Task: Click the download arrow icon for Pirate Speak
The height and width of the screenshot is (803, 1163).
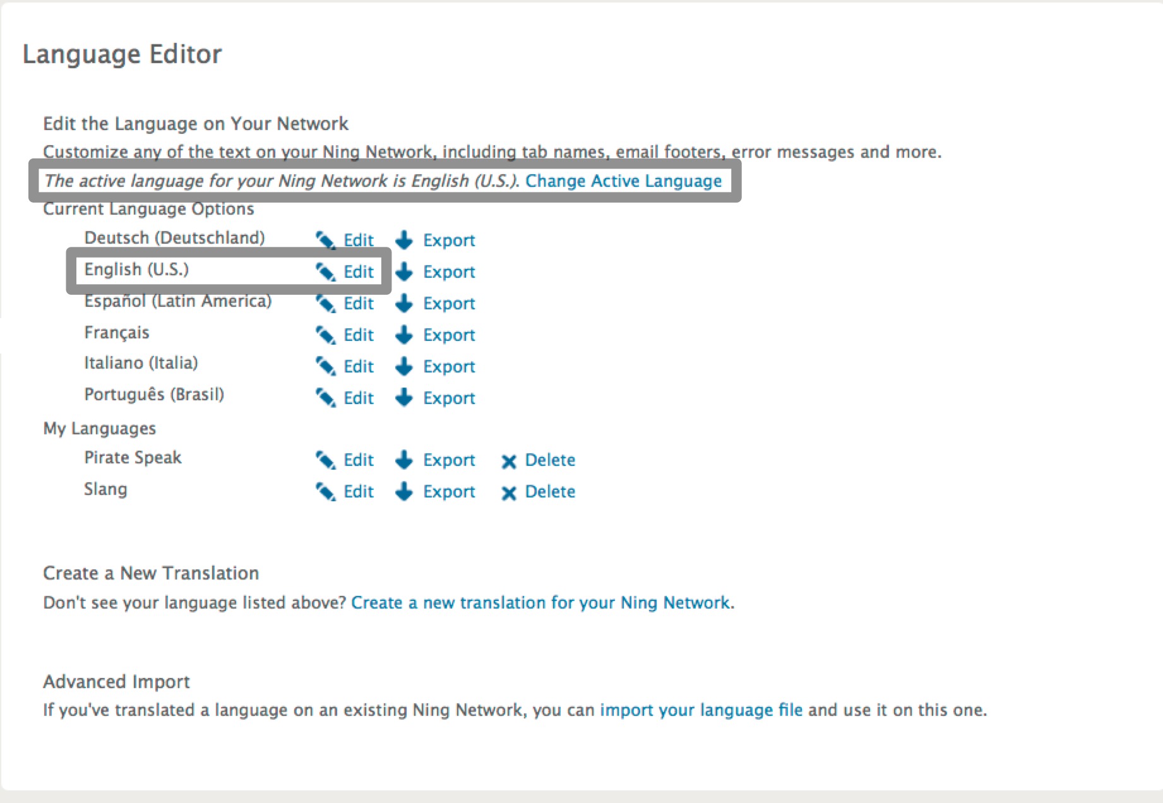Action: [404, 460]
